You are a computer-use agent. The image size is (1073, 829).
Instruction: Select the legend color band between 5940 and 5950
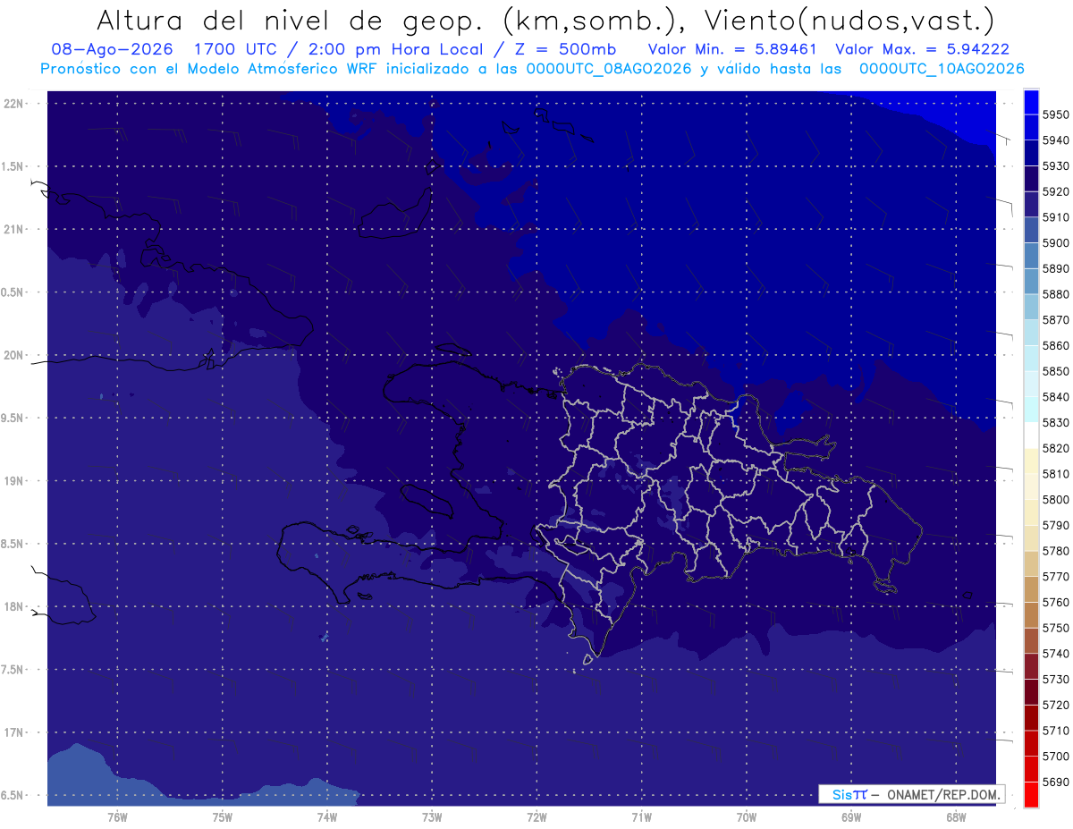[1031, 127]
